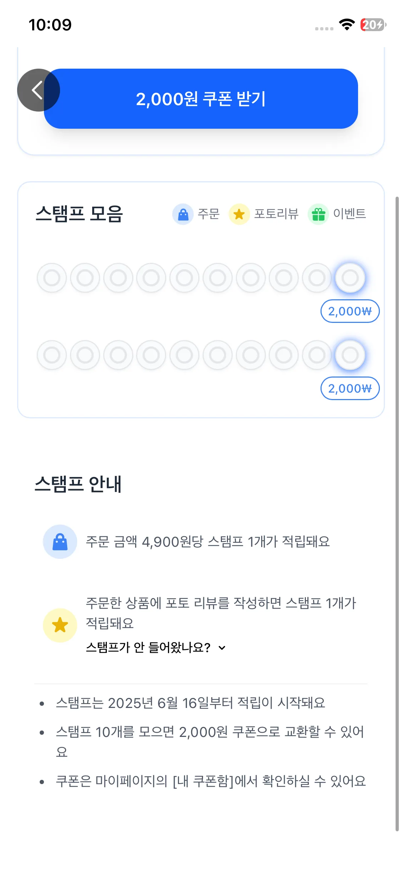Tap the blue shopping bag 주문 legend icon

click(183, 214)
